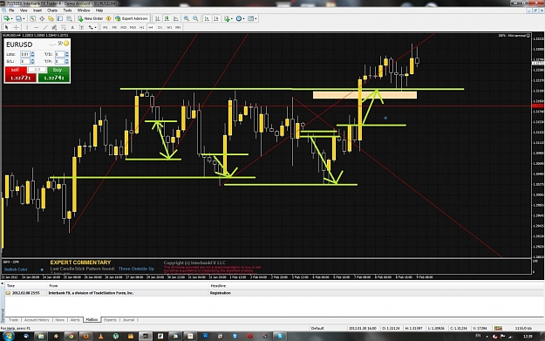This screenshot has width=545, height=341.
Task: Click the Lots input field
Action: point(25,54)
